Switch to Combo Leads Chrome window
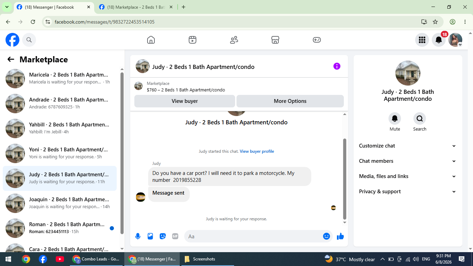 pyautogui.click(x=96, y=259)
